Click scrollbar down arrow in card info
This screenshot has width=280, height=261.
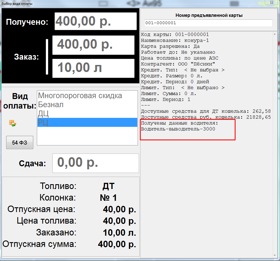(275, 255)
